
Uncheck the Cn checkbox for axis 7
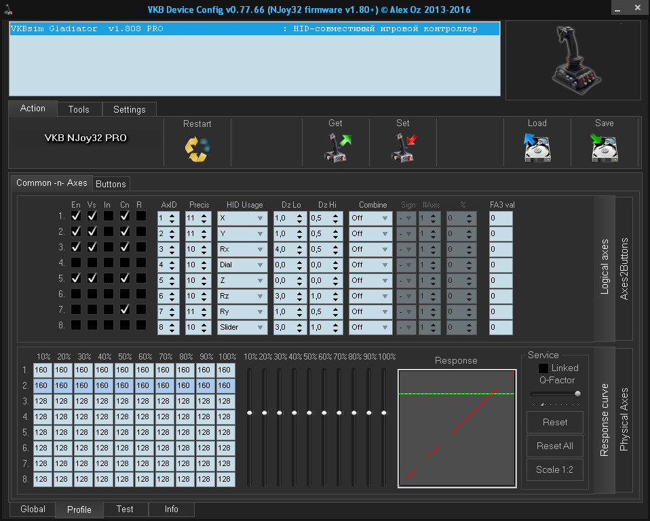tap(124, 309)
